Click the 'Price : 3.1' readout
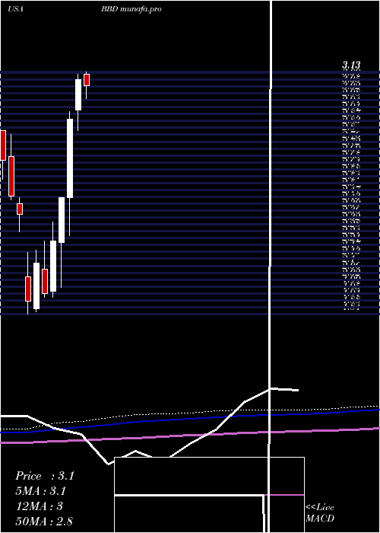 pos(44,476)
